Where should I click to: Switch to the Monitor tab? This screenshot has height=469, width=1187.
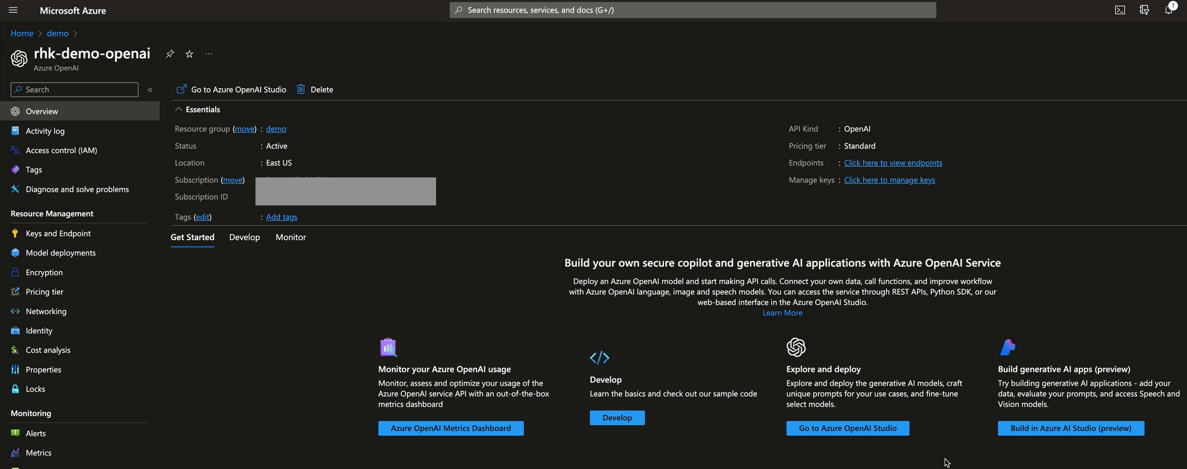point(291,237)
